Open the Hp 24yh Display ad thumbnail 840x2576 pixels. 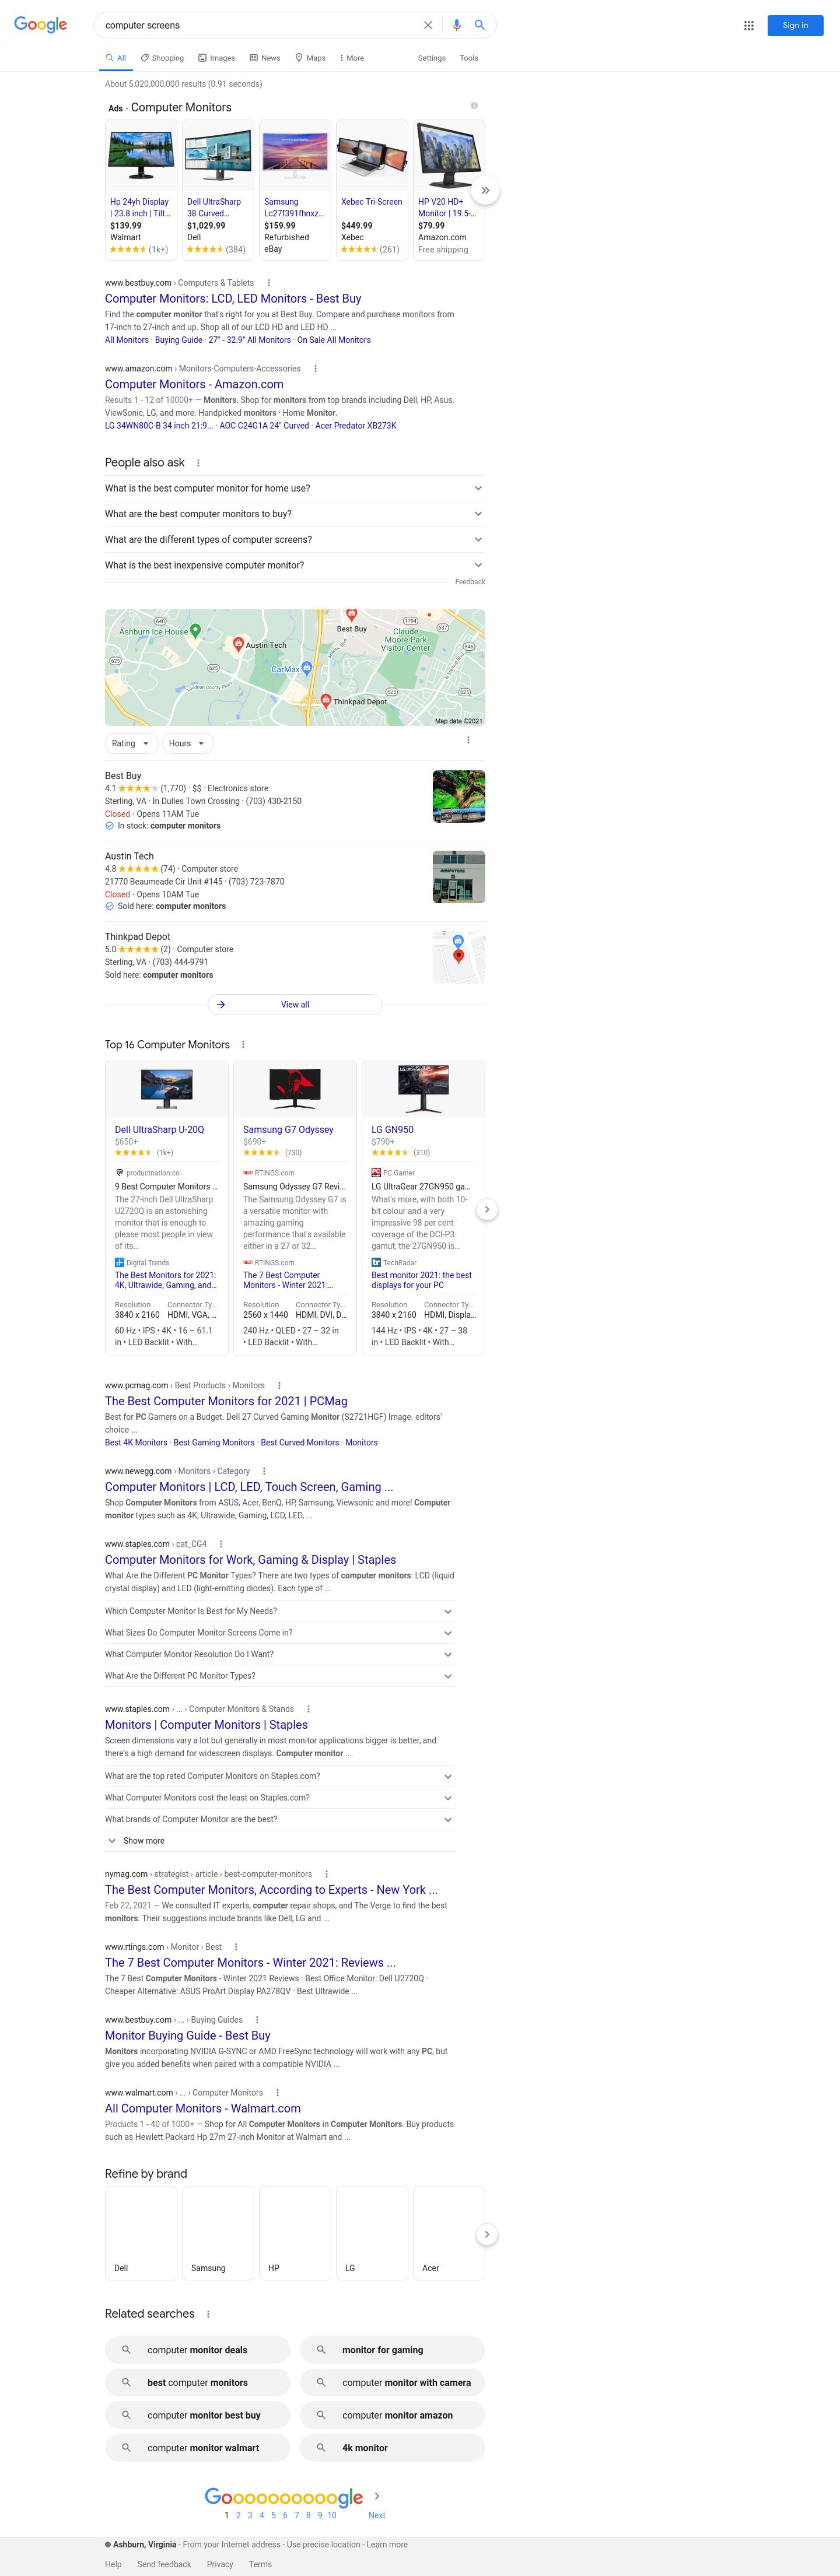141,156
